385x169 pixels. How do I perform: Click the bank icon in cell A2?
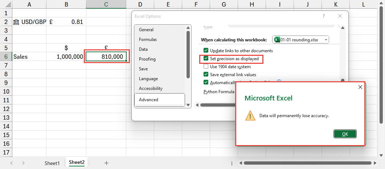pos(16,22)
